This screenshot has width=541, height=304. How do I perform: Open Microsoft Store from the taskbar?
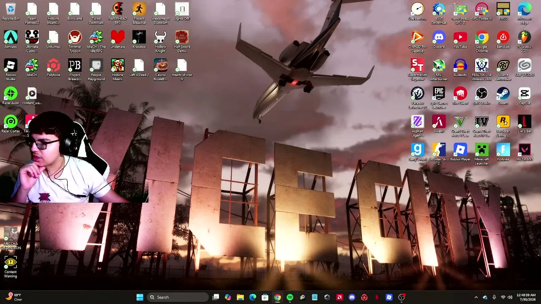click(x=265, y=297)
